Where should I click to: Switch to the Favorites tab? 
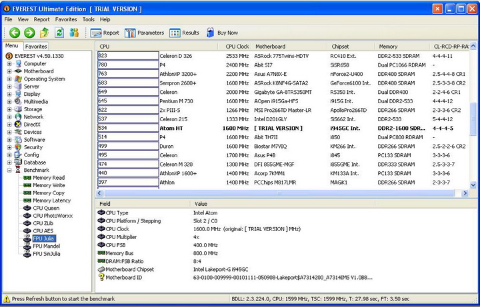(x=36, y=47)
